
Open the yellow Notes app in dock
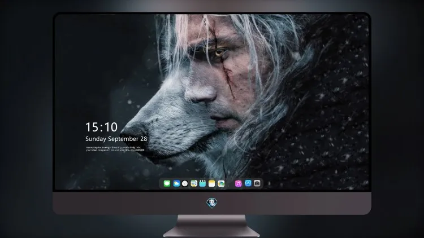[x=212, y=183]
